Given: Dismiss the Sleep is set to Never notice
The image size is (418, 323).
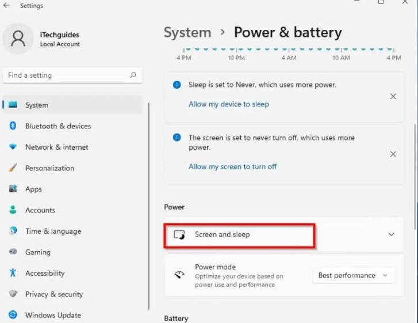Looking at the screenshot, I should [x=393, y=96].
